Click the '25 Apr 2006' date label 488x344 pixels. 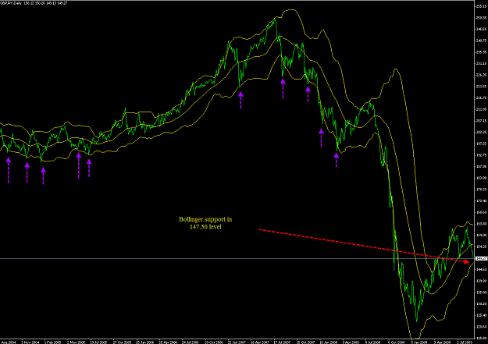coord(168,342)
